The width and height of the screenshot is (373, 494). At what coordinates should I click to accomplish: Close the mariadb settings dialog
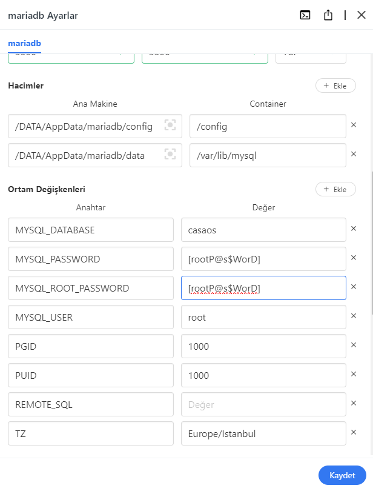tap(361, 15)
